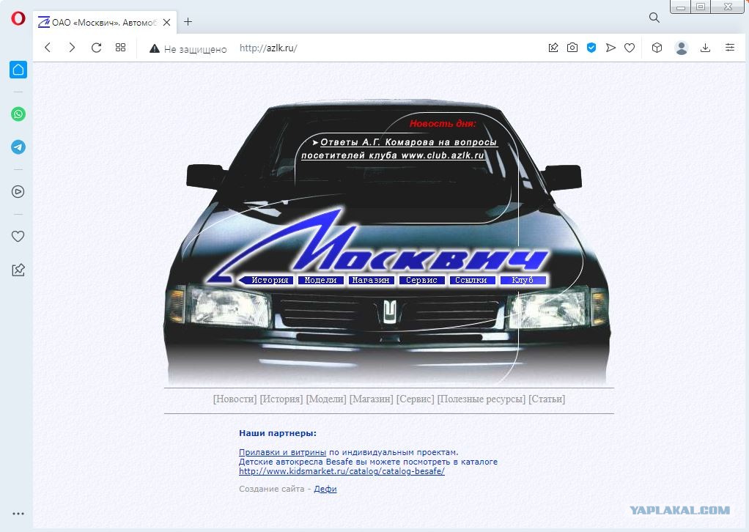Select Модели in the car banner menu
This screenshot has width=749, height=532.
point(320,281)
